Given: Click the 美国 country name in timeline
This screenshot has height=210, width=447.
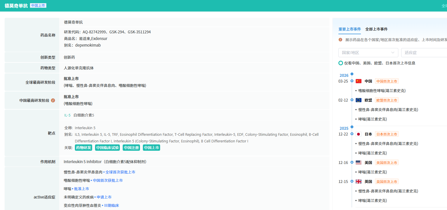Looking at the screenshot, I should [x=368, y=163].
